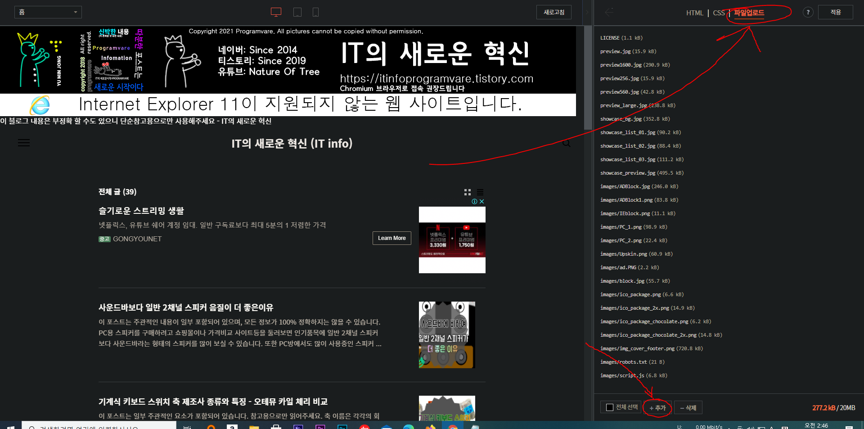Click Learn More on the GONGYOUNET ad
Image resolution: width=864 pixels, height=429 pixels.
[391, 238]
